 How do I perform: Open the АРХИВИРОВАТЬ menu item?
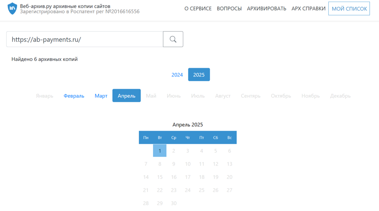tap(267, 9)
